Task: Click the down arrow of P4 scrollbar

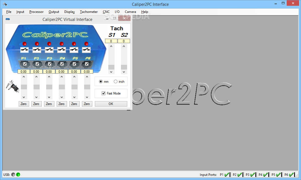Action: 62,97
